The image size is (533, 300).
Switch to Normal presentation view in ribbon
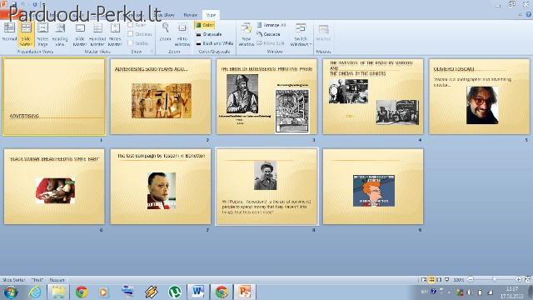pos(9,32)
